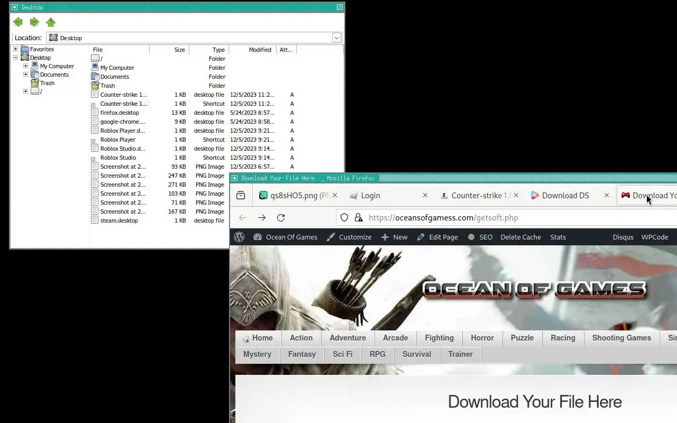Select the Trash folder in file list
The image size is (677, 423).
pyautogui.click(x=107, y=86)
